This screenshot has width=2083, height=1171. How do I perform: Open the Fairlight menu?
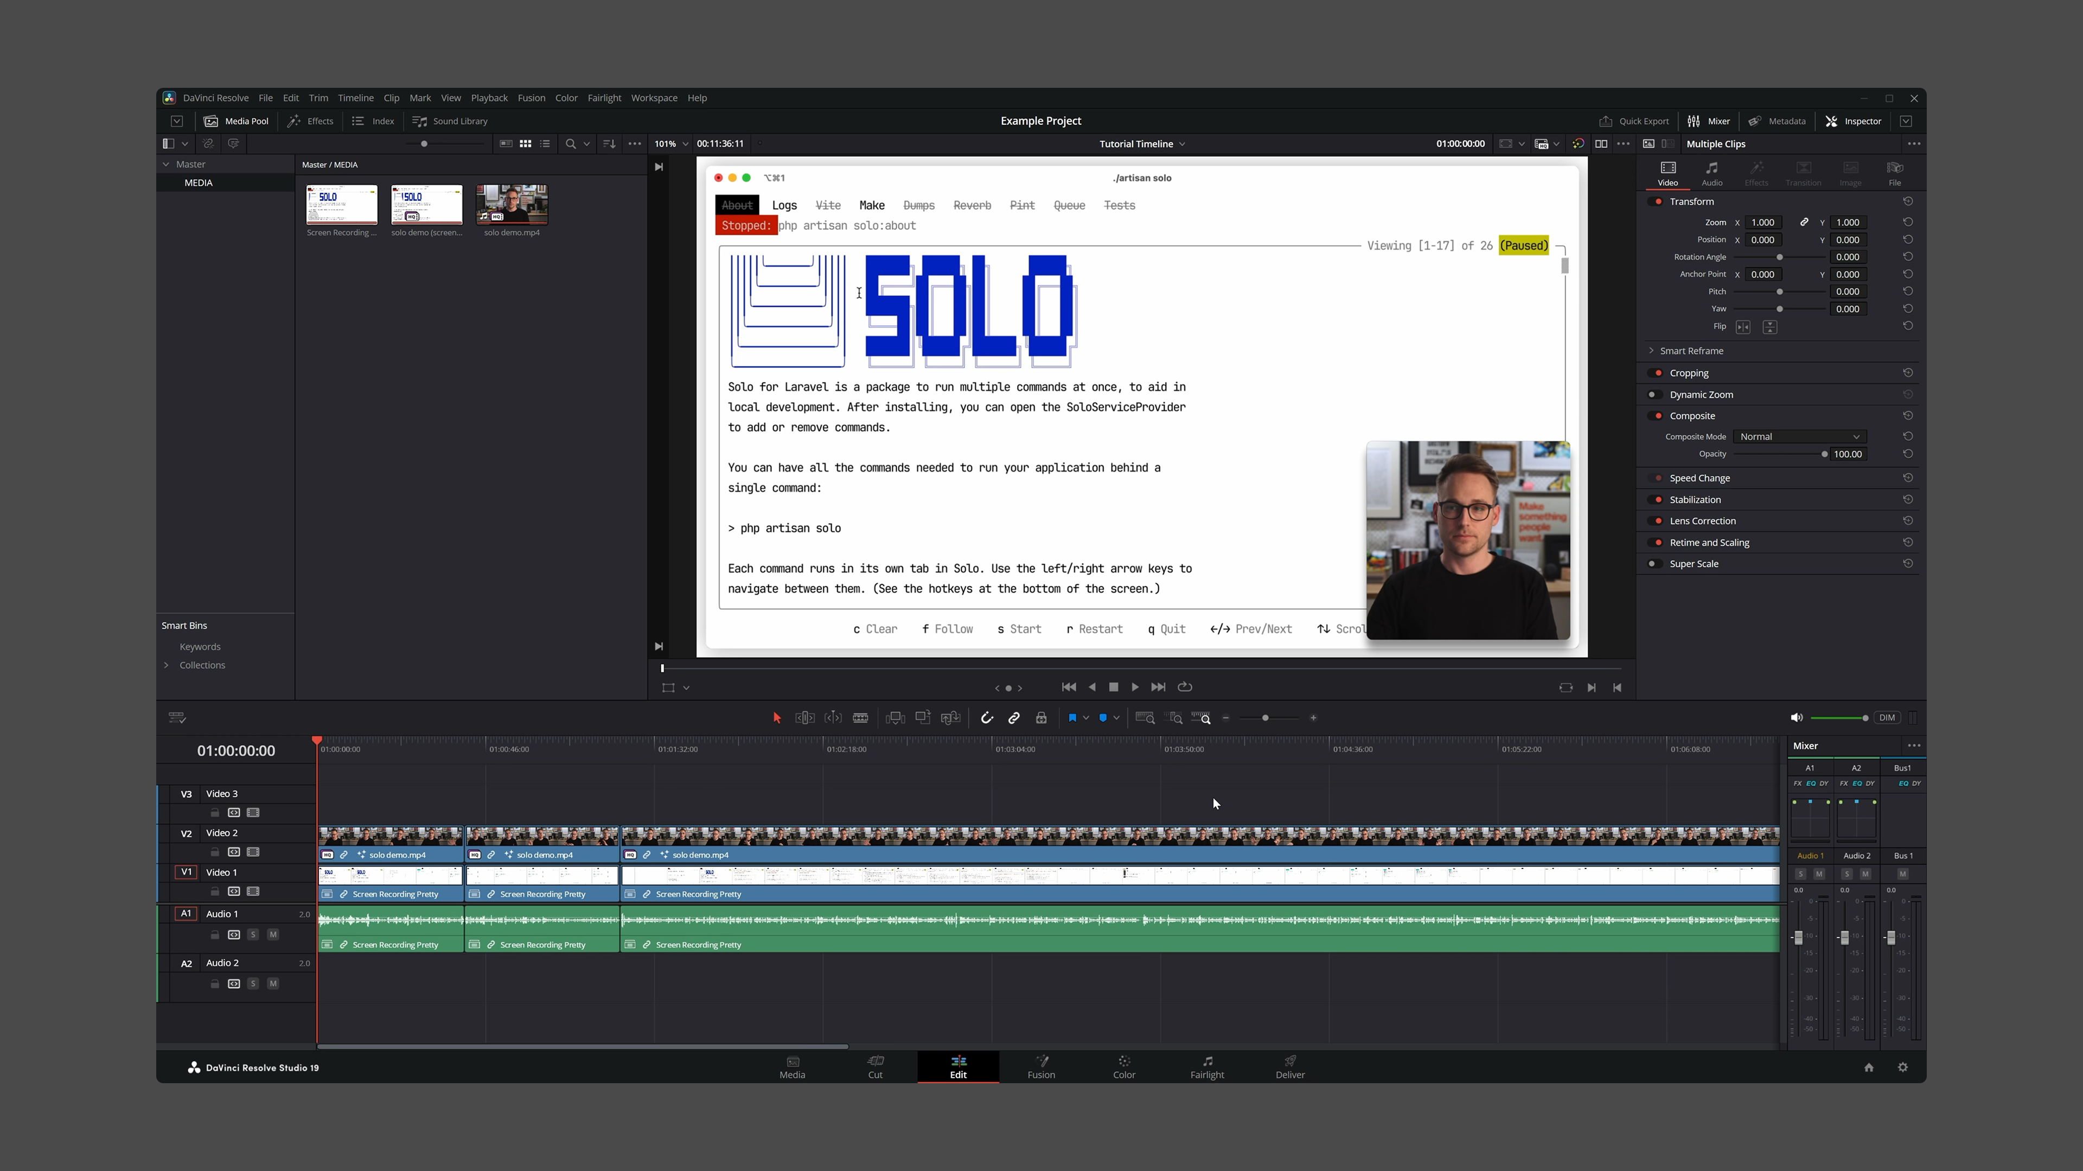[x=604, y=98]
